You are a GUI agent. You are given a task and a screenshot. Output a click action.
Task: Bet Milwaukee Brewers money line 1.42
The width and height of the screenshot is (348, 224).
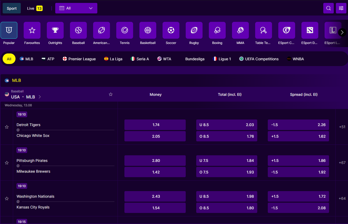tap(155, 172)
